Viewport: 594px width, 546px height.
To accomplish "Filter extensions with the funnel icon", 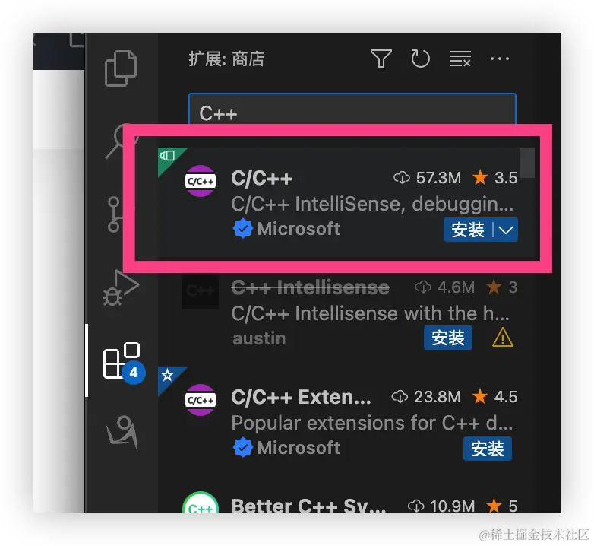I will point(381,59).
